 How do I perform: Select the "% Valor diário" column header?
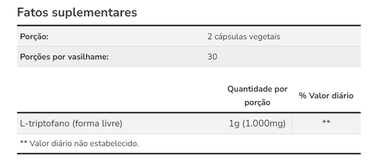[x=326, y=96]
